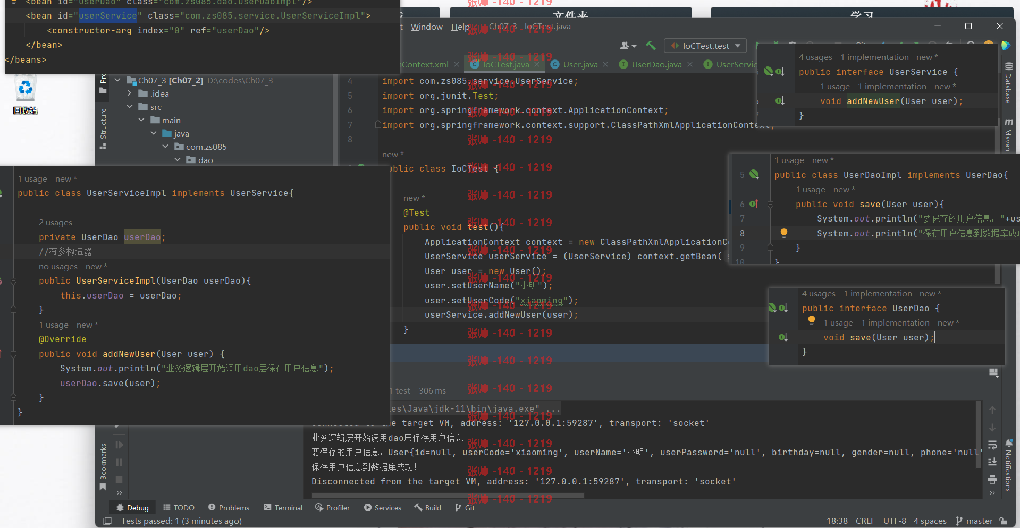Screen dimensions: 1020x528
Task: Open the Debug tool window tab
Action: pos(132,508)
